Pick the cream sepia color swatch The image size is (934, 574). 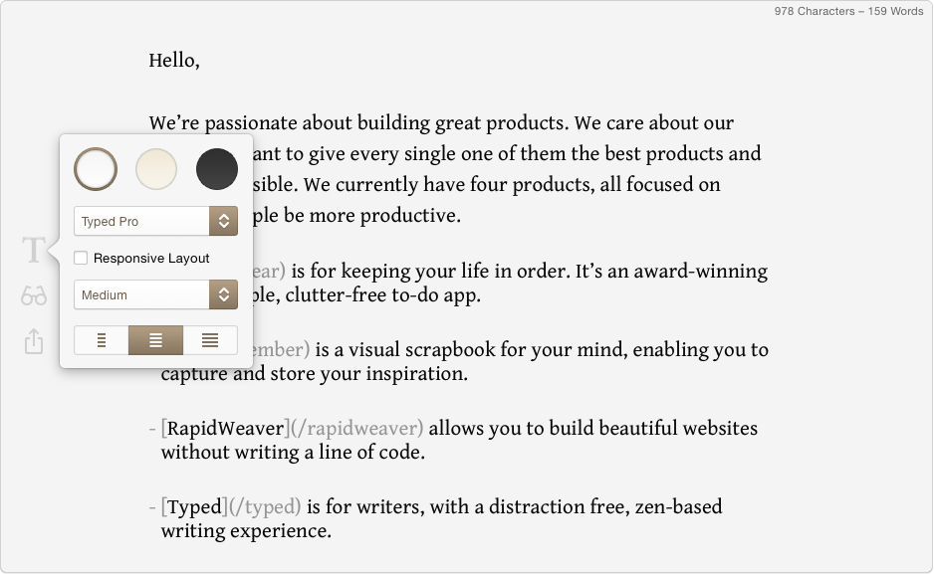pyautogui.click(x=156, y=169)
